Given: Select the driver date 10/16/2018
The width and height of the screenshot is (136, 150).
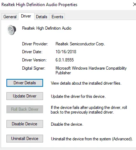Looking at the screenshot, I should pyautogui.click(x=66, y=52).
